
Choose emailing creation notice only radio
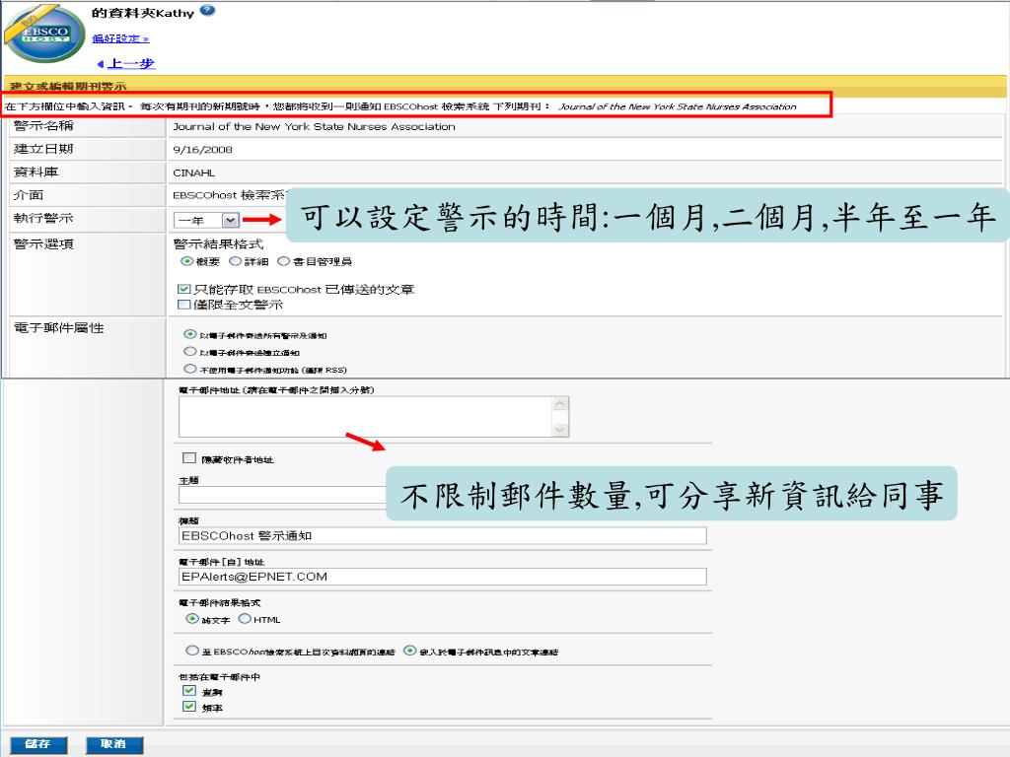point(189,352)
